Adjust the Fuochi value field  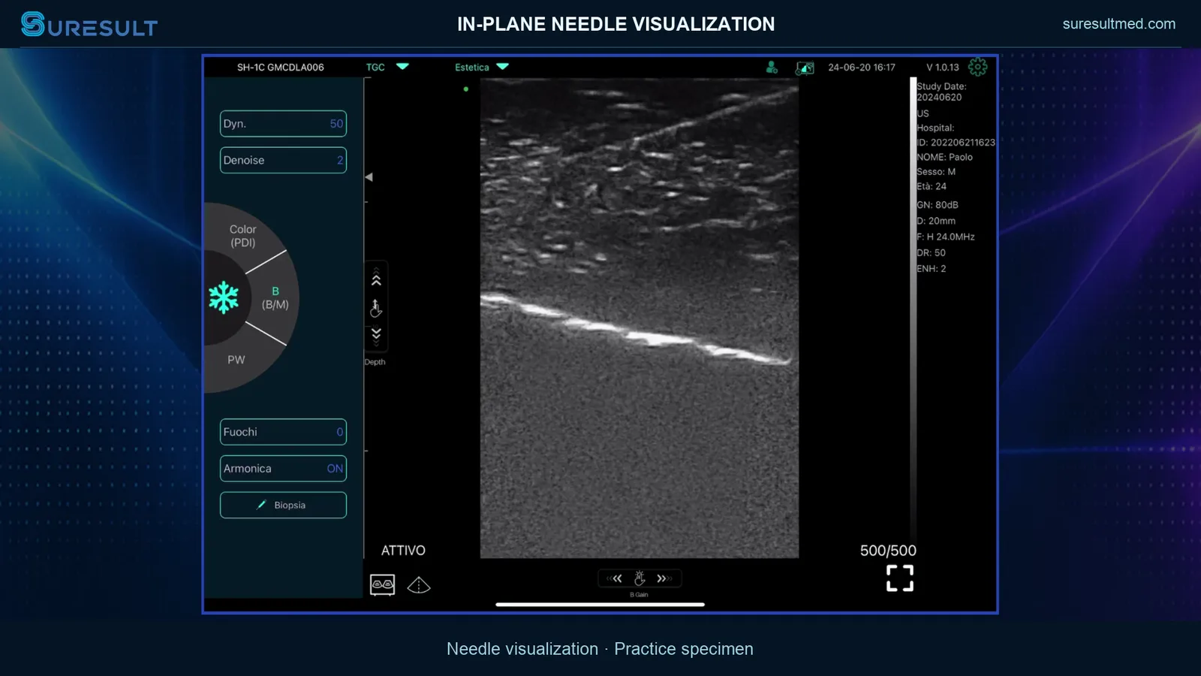click(x=283, y=432)
